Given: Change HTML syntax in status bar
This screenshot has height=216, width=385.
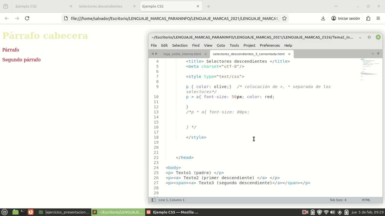Looking at the screenshot, I should [366, 200].
